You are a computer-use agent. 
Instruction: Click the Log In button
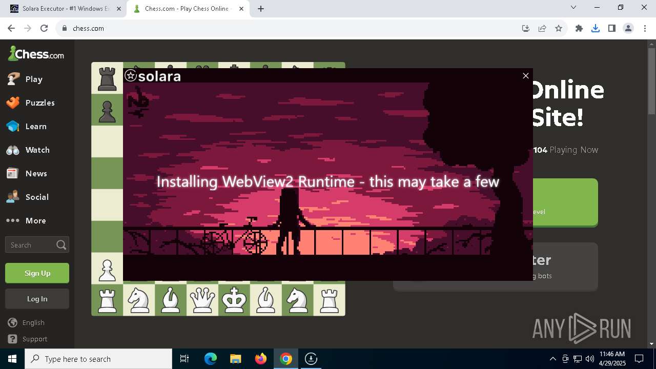pos(37,299)
